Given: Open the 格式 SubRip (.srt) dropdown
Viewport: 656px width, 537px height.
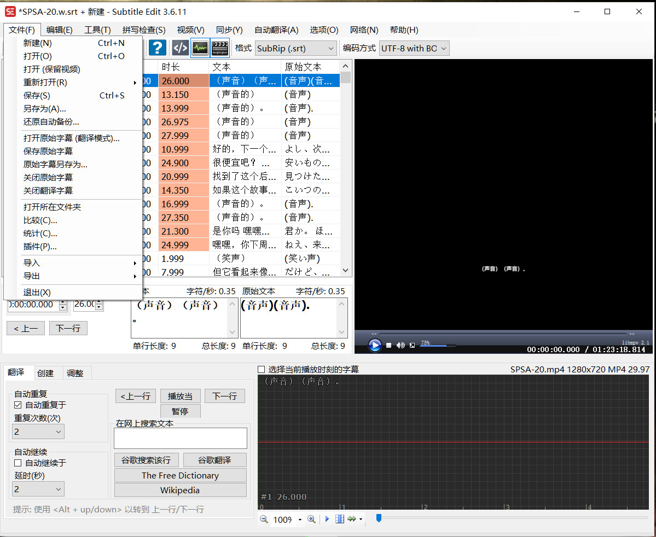Looking at the screenshot, I should click(296, 48).
